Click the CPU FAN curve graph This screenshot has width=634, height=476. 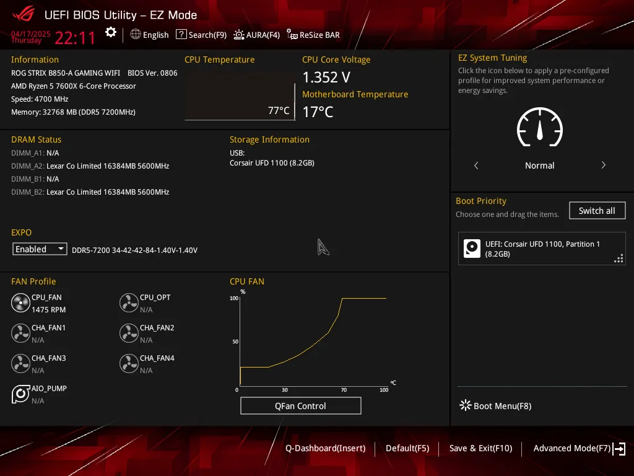pos(313,341)
